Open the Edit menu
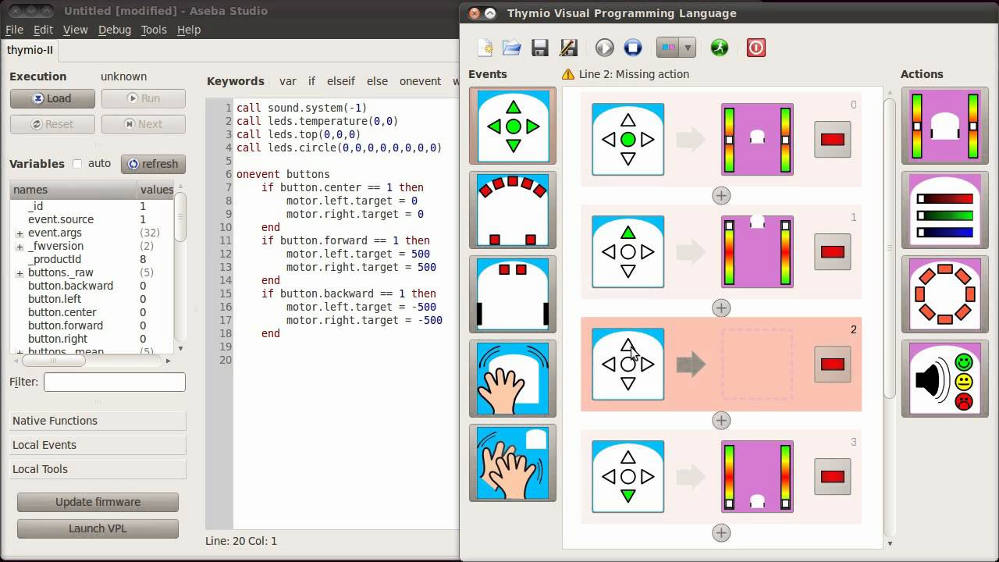999x562 pixels. 43,30
